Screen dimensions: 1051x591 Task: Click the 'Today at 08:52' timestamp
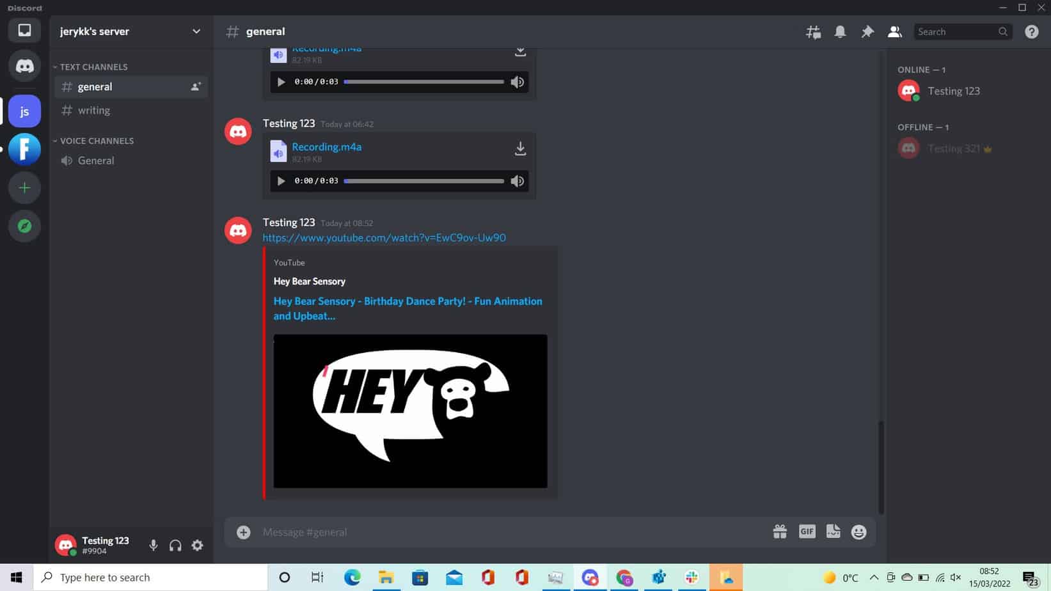347,223
